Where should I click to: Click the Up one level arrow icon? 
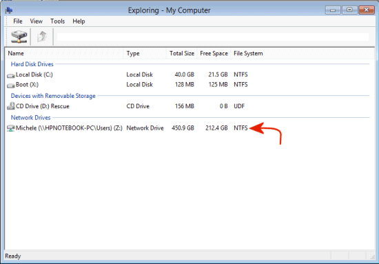click(x=42, y=37)
